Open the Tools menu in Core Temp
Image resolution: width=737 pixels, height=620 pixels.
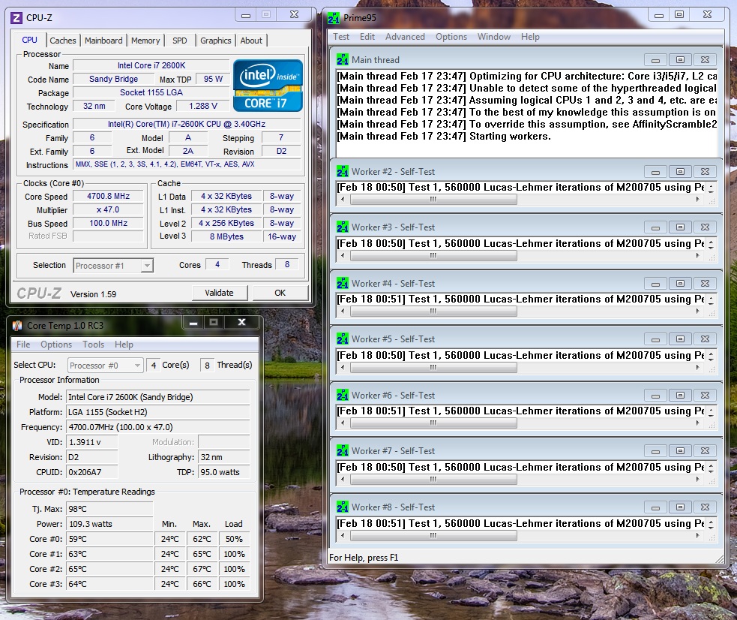pyautogui.click(x=94, y=345)
